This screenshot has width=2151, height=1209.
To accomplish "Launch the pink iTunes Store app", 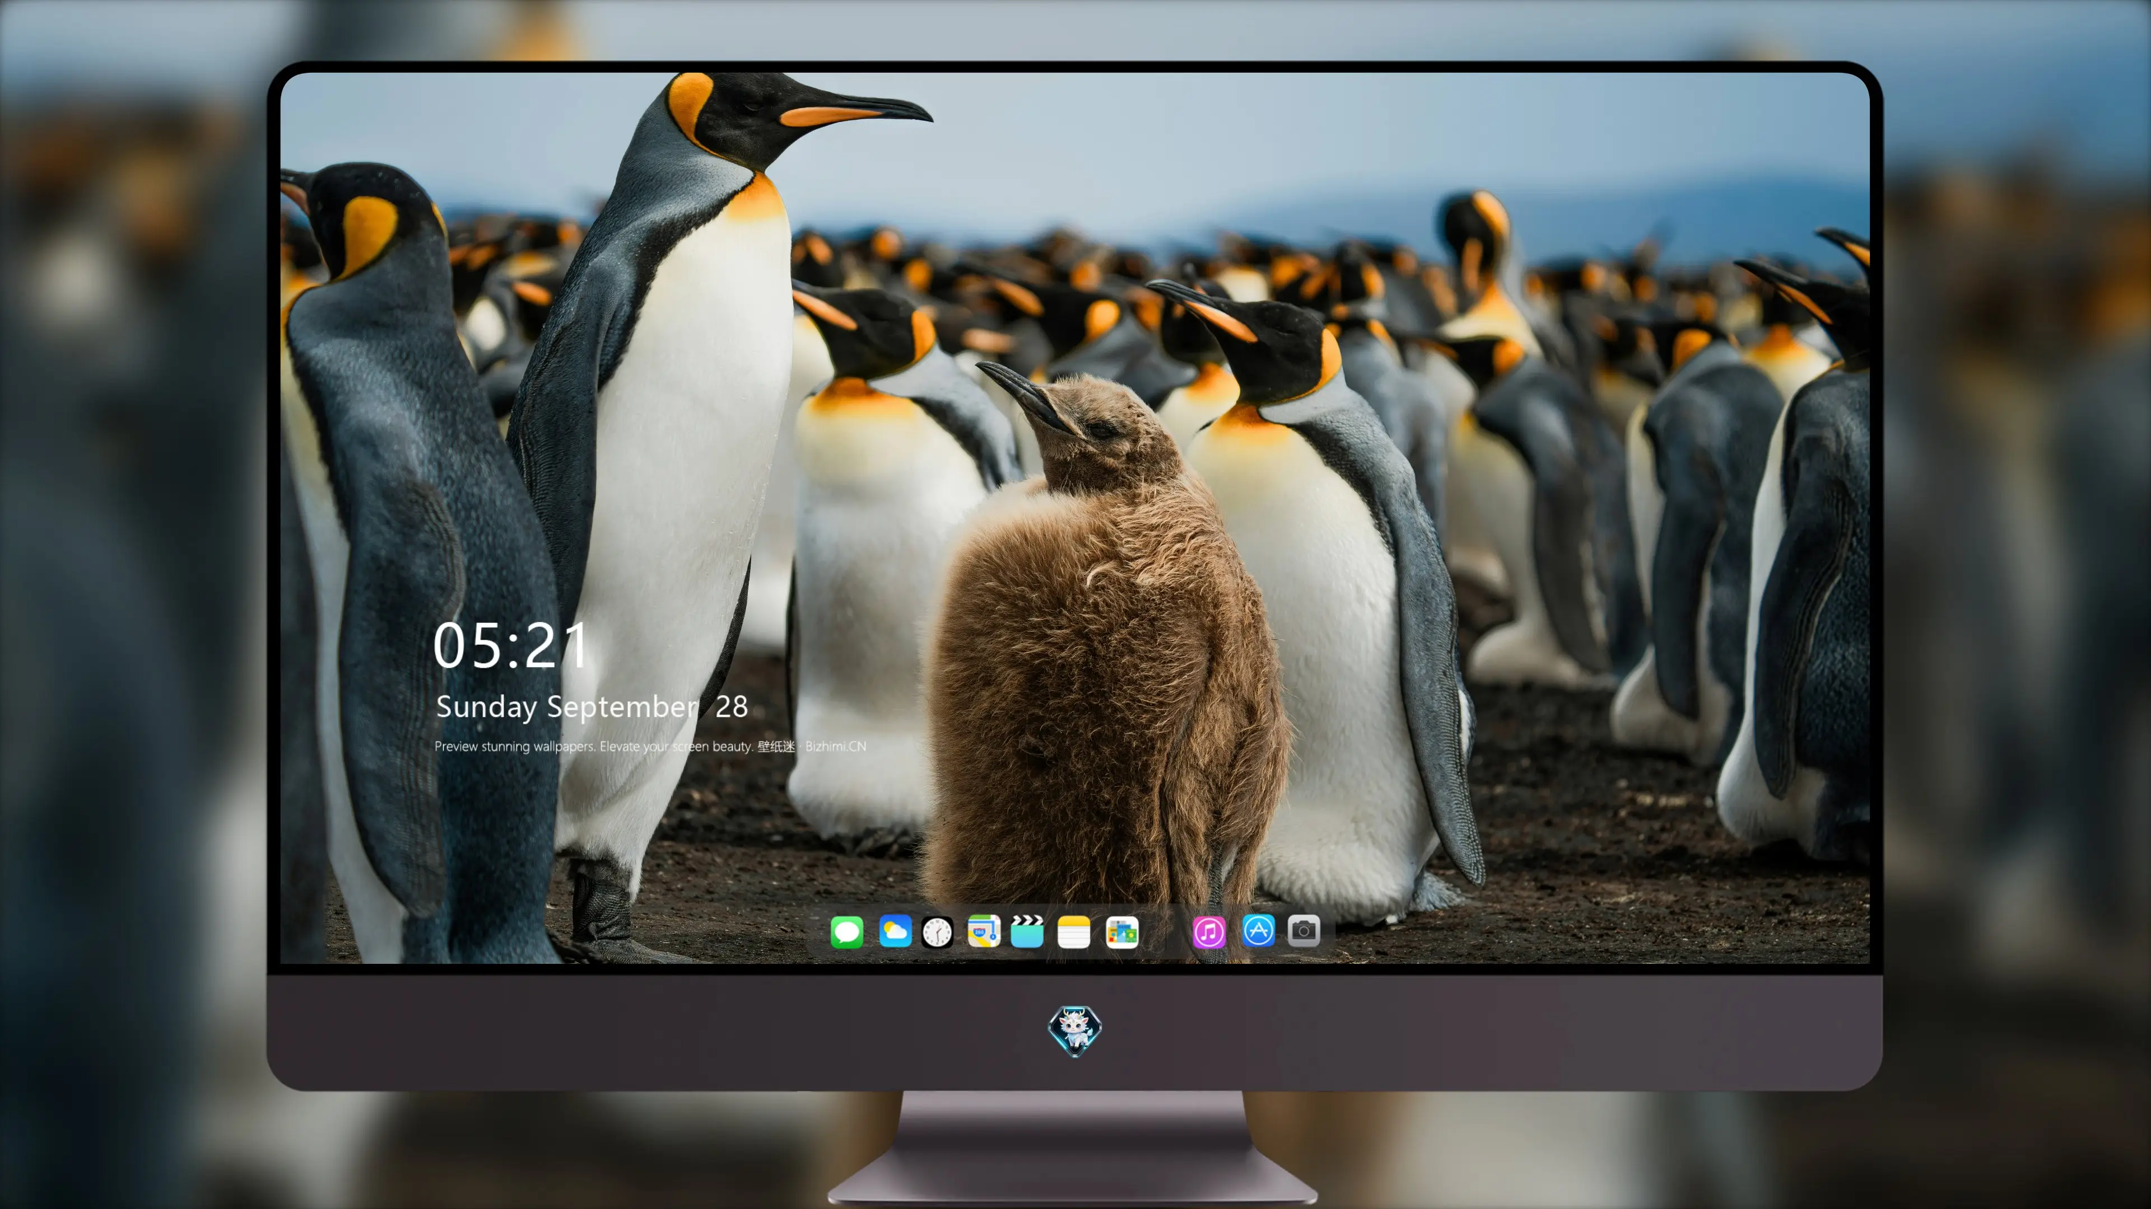I will click(1209, 932).
